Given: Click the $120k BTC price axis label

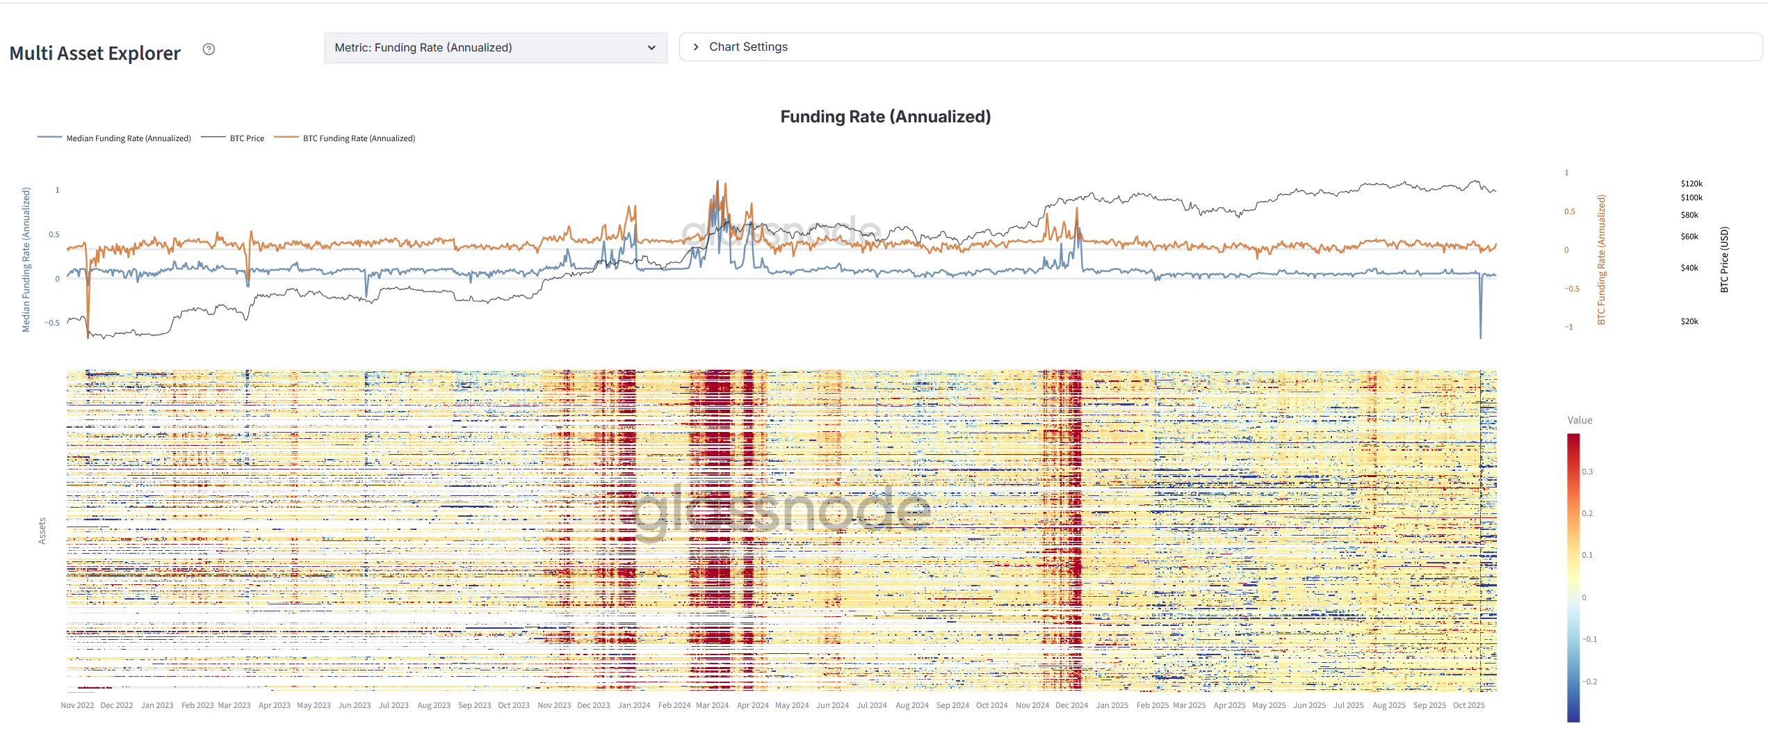Looking at the screenshot, I should pos(1691,183).
